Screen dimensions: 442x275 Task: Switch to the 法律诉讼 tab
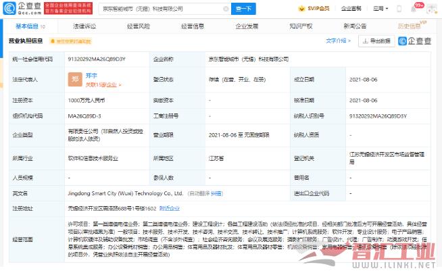pos(84,26)
